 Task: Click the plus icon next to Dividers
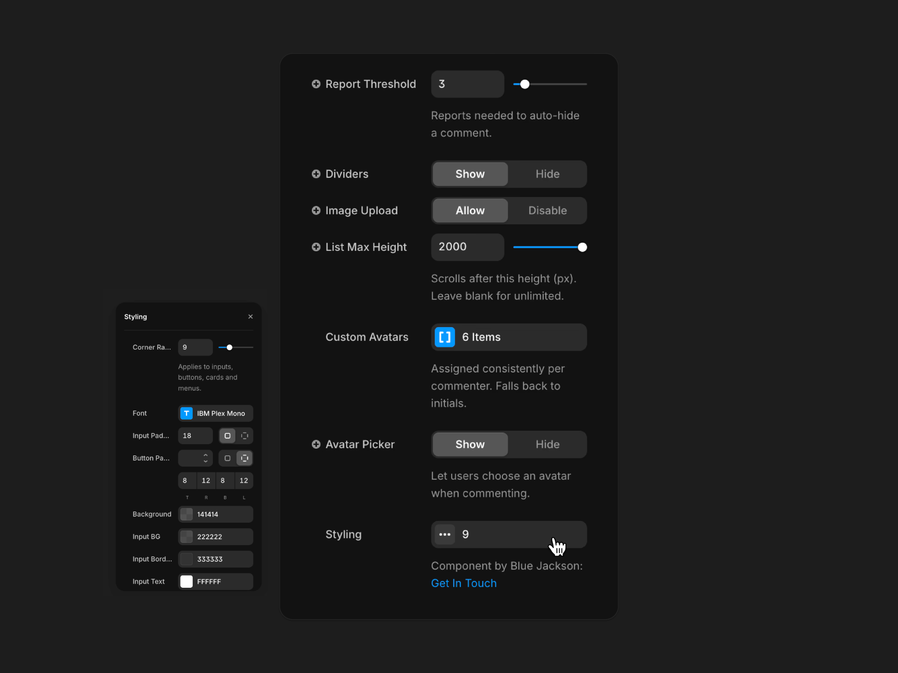click(316, 174)
